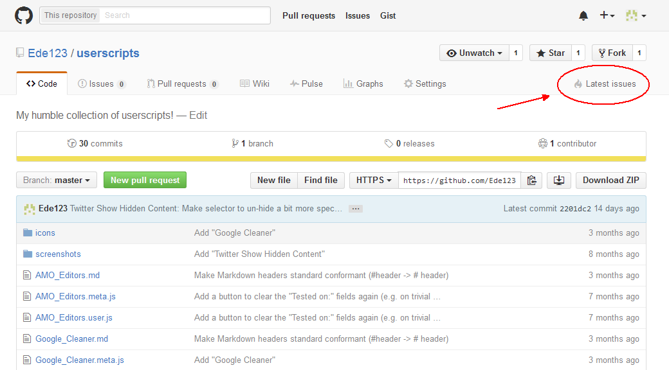View the 0 releases page
Screen dimensions: 669x370
click(409, 144)
